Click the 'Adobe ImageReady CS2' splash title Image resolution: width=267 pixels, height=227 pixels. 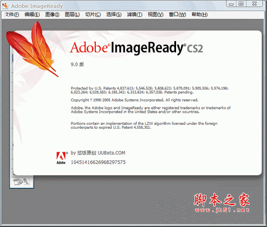point(136,48)
